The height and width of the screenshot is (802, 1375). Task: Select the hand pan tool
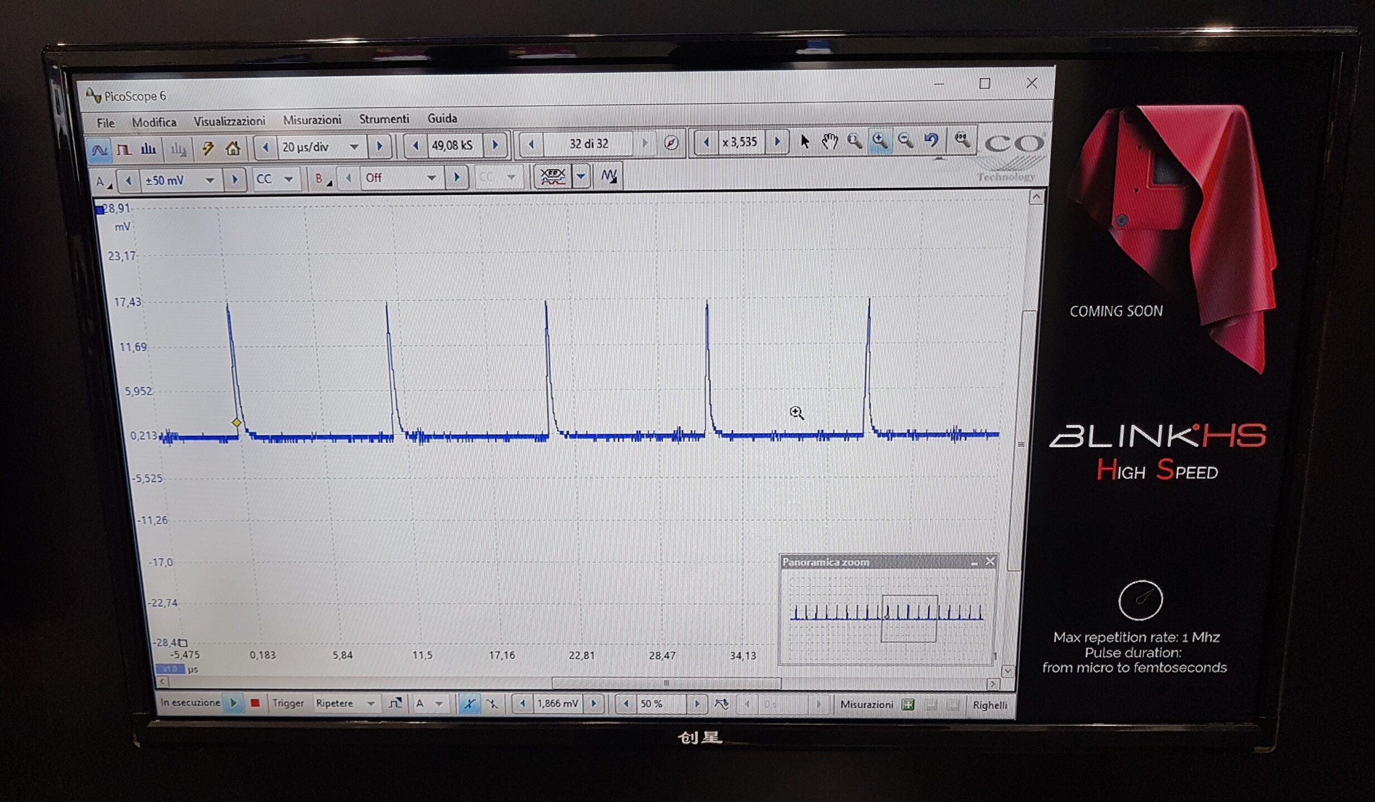[x=830, y=141]
